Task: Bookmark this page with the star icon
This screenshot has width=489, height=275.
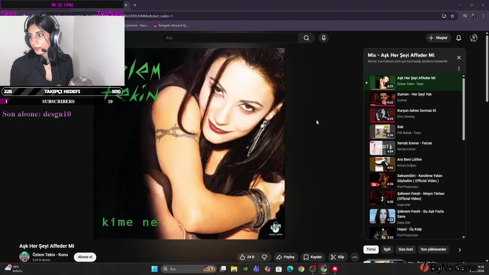Action: pyautogui.click(x=452, y=16)
